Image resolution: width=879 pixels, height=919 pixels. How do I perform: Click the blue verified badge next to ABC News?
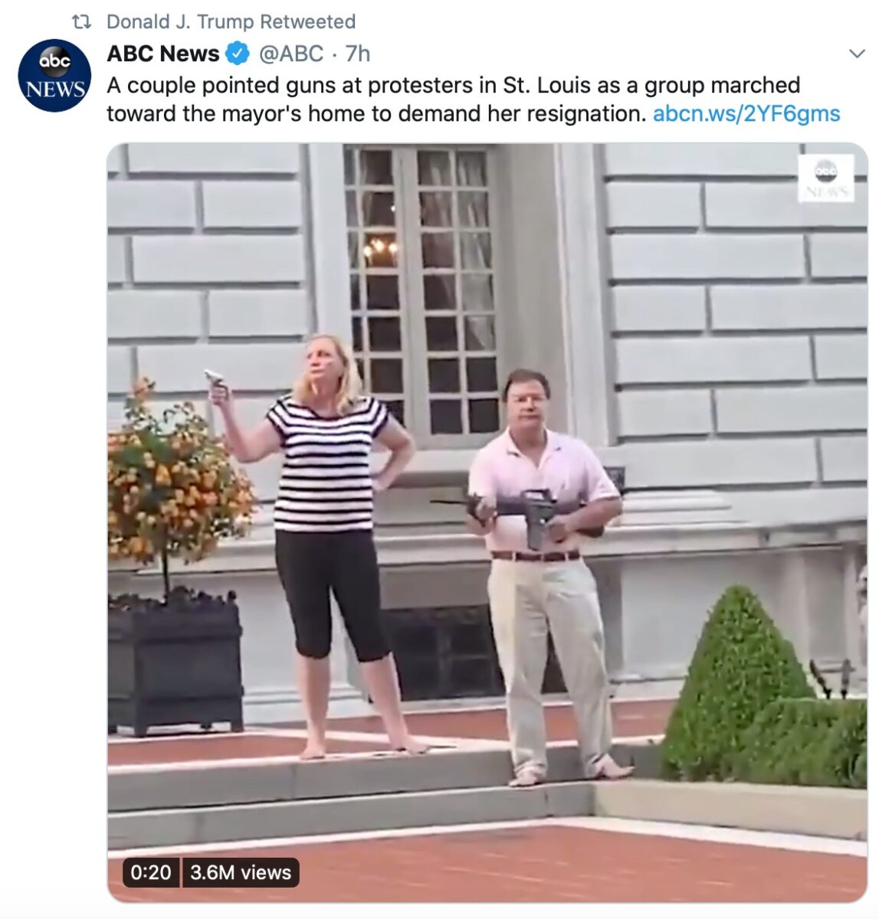click(238, 54)
